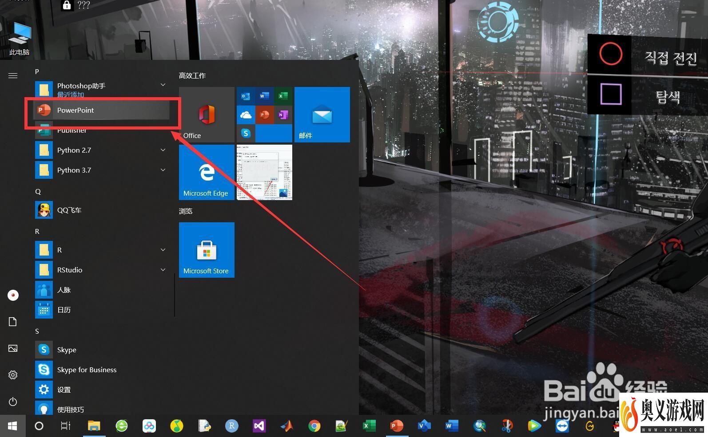Open the Photos screenshot thumbnail tile
Viewport: 708px width, 437px height.
click(264, 172)
